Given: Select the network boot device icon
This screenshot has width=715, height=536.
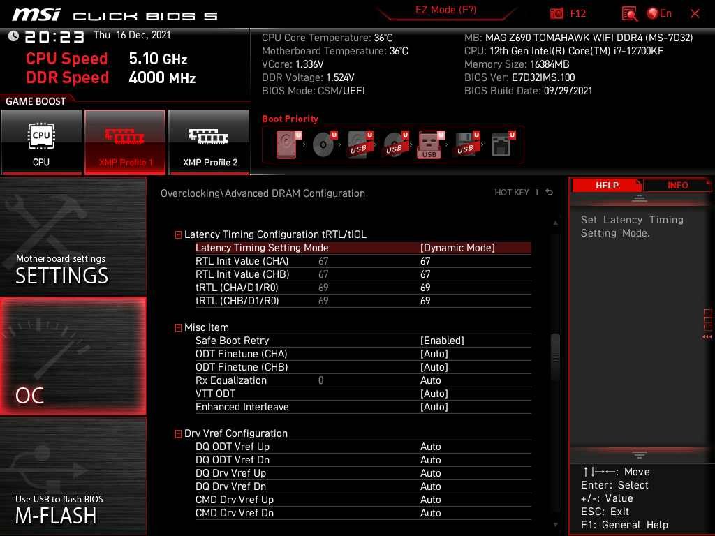Looking at the screenshot, I should [503, 144].
